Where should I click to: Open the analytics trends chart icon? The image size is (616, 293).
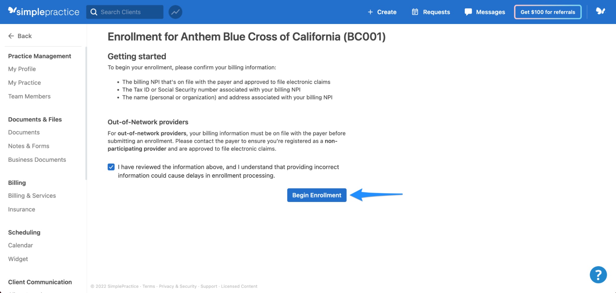click(x=175, y=12)
